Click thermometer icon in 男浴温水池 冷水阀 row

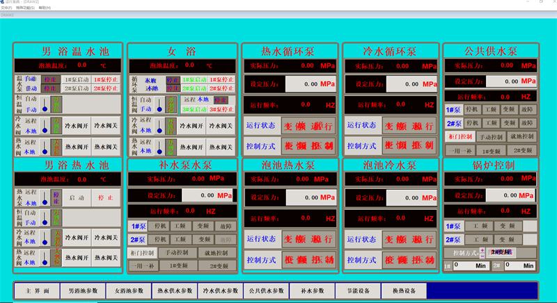pyautogui.click(x=44, y=126)
